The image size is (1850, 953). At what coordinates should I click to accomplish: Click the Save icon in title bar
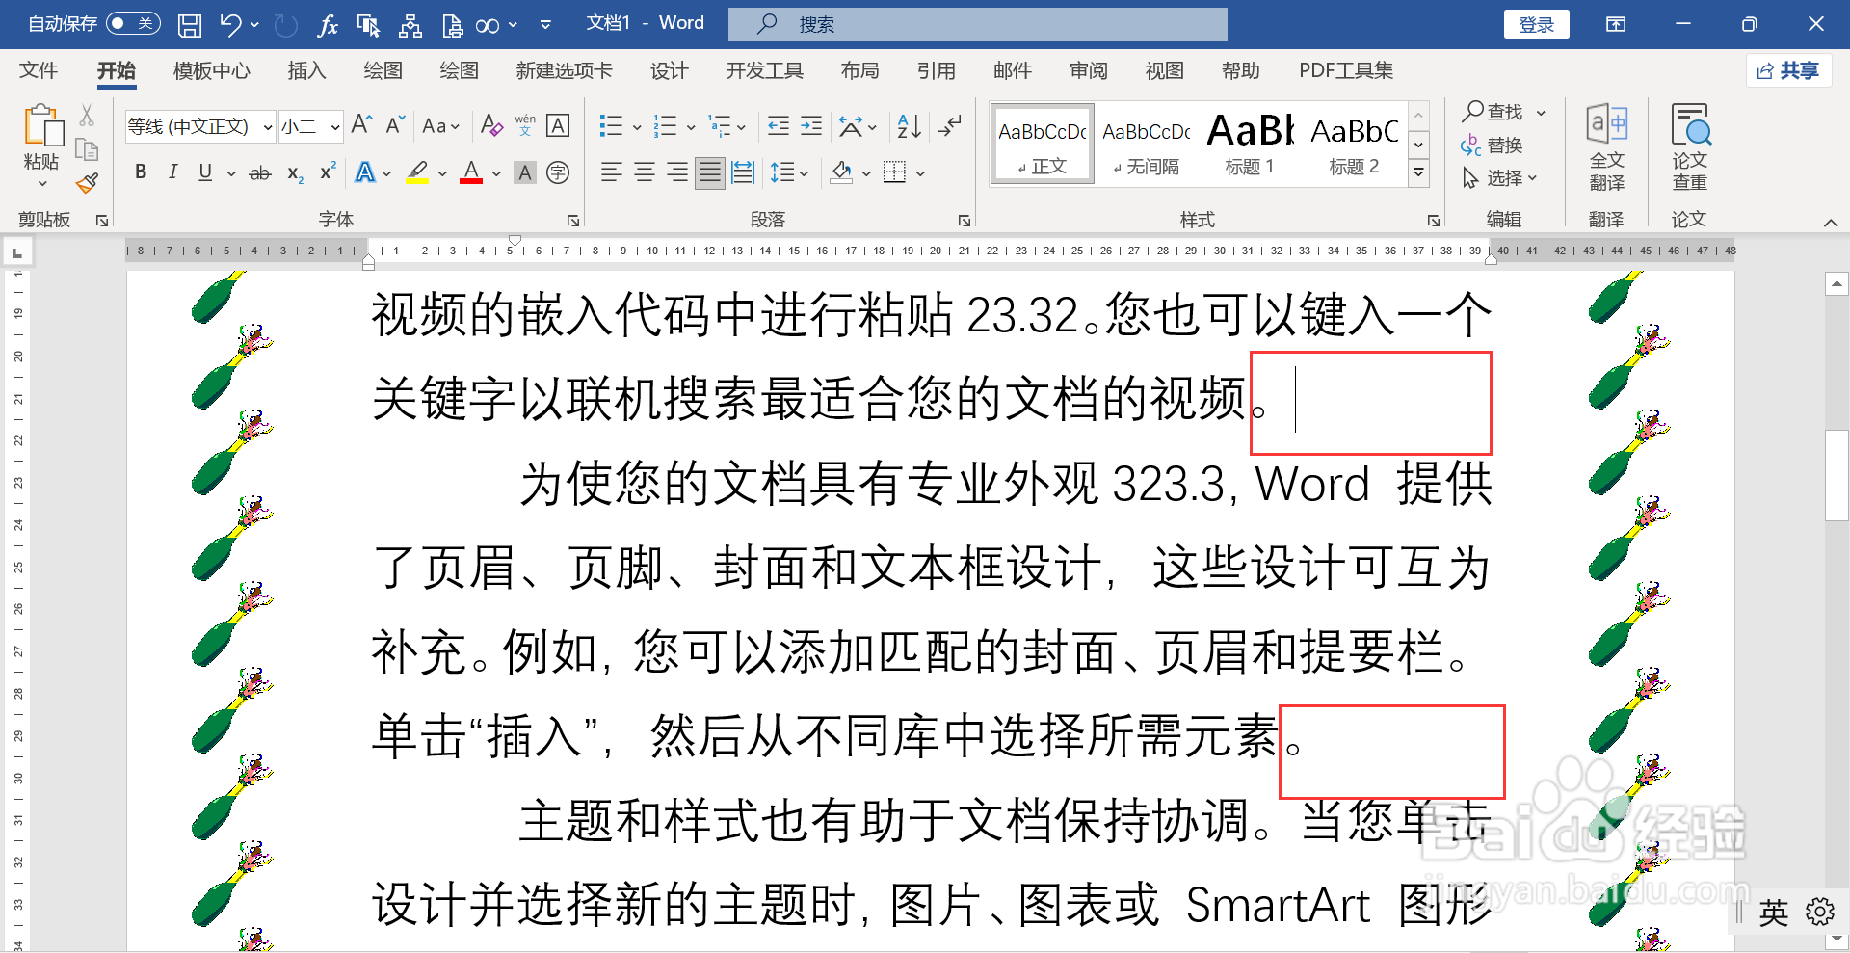click(190, 25)
